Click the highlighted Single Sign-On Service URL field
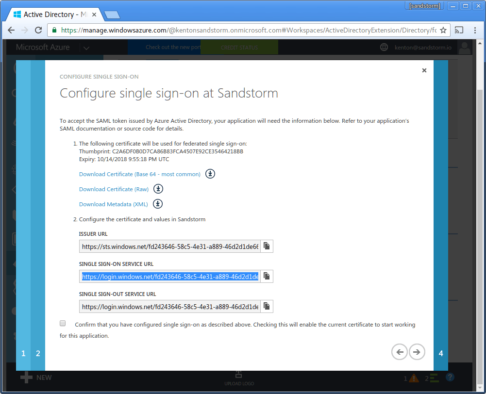The image size is (486, 394). pyautogui.click(x=170, y=276)
